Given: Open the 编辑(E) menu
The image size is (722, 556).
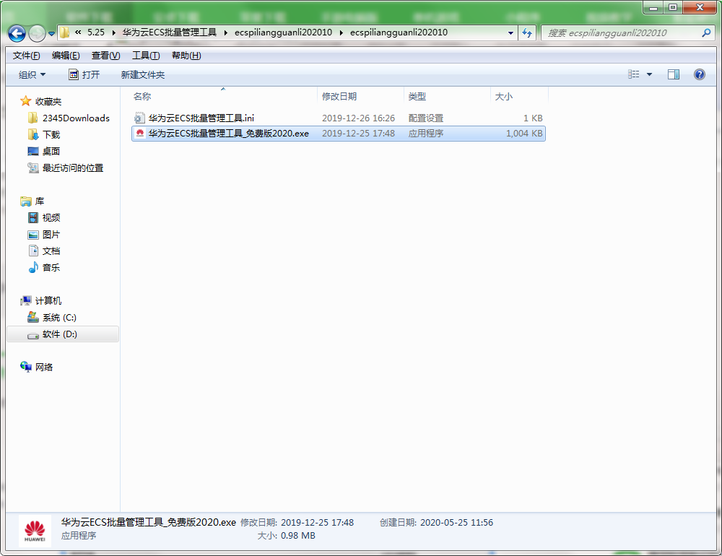Looking at the screenshot, I should 66,56.
